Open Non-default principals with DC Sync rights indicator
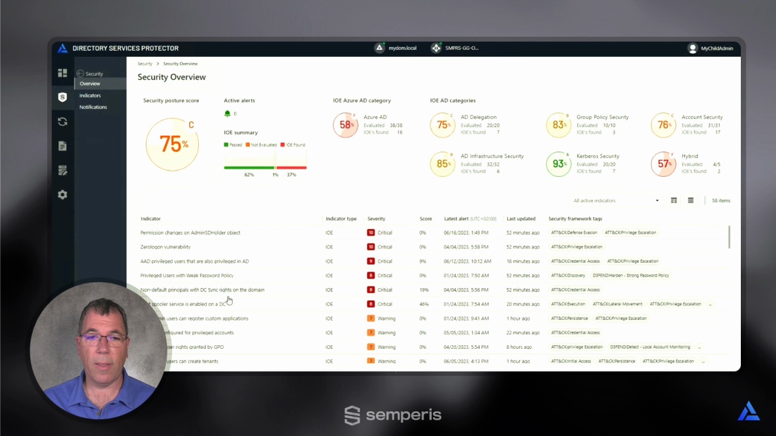The height and width of the screenshot is (436, 776). [x=202, y=289]
